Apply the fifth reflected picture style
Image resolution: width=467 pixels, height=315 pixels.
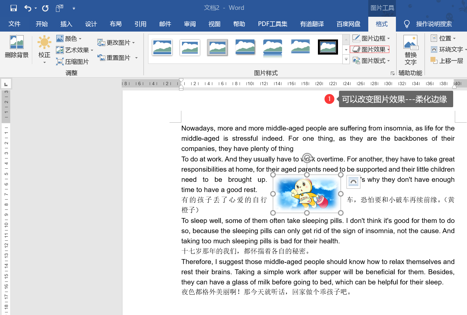coord(273,48)
